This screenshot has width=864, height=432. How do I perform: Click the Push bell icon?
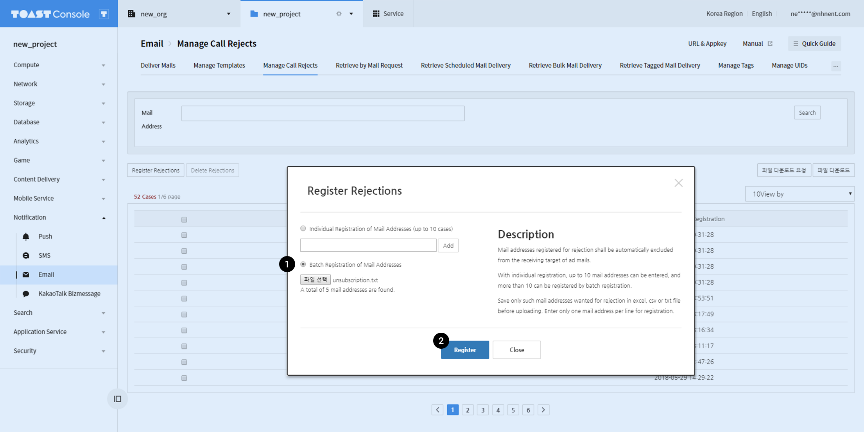(x=26, y=236)
